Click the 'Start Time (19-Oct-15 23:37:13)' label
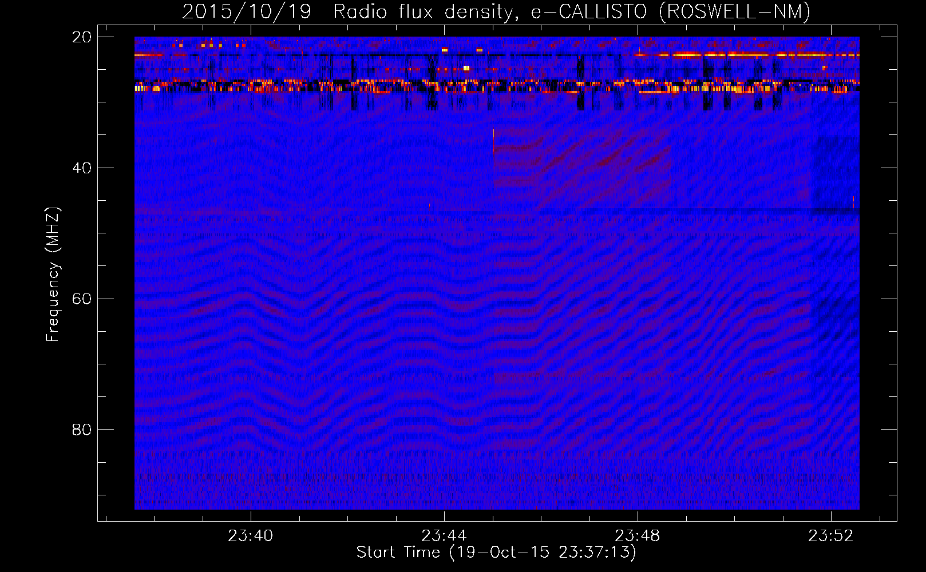This screenshot has height=572, width=926. [496, 553]
